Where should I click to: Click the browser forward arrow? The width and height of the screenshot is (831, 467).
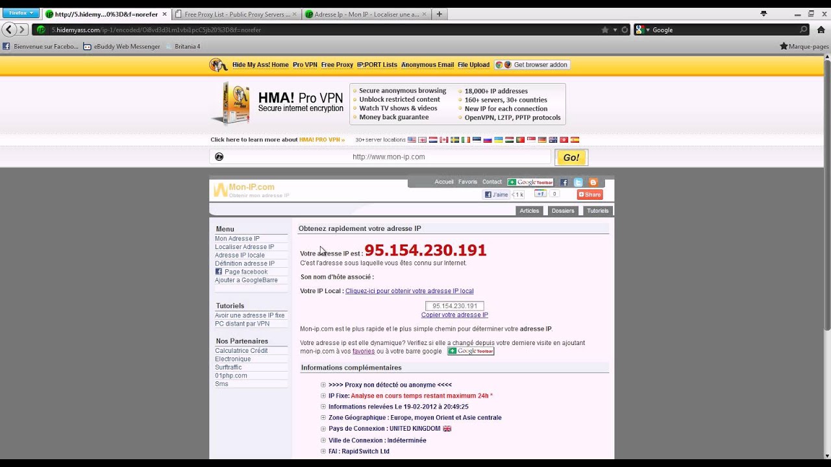click(23, 30)
